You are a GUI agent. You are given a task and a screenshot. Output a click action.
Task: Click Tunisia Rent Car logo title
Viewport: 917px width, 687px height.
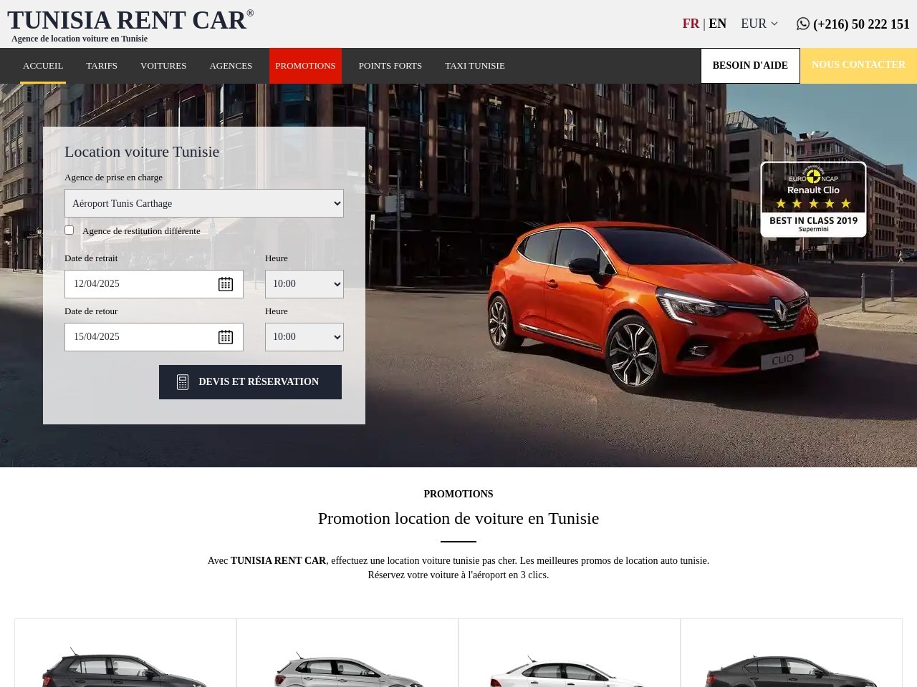click(130, 20)
